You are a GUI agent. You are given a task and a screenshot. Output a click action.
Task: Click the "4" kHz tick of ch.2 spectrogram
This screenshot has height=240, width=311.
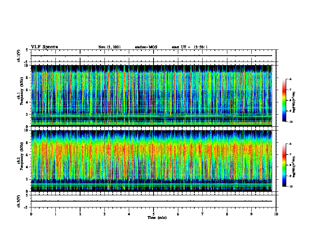27,167
